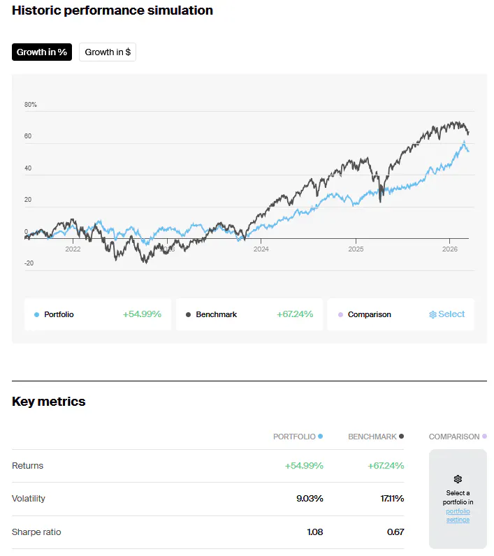Click the dark Benchmark legend dot
Screen dimensions: 494x556
coord(189,315)
